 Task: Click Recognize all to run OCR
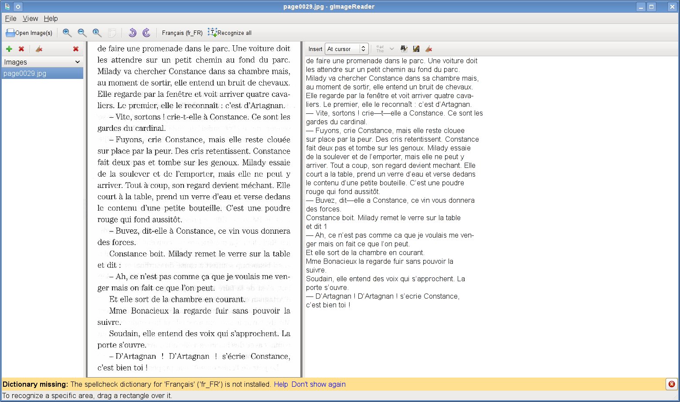pyautogui.click(x=230, y=33)
